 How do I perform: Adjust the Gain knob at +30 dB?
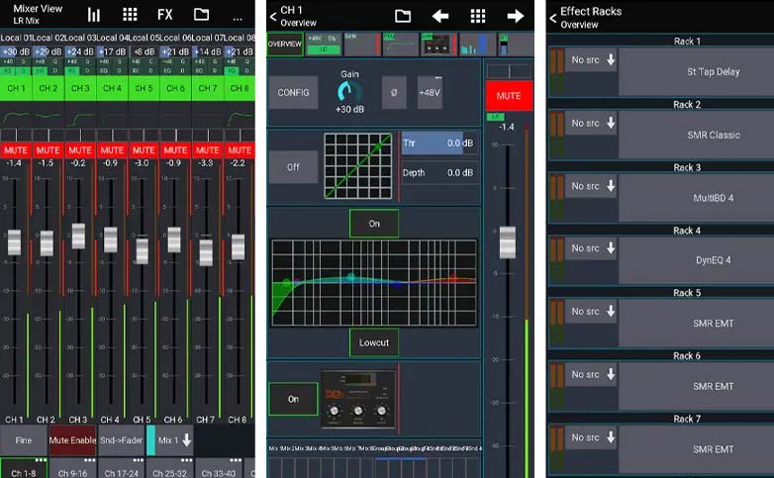[x=349, y=91]
